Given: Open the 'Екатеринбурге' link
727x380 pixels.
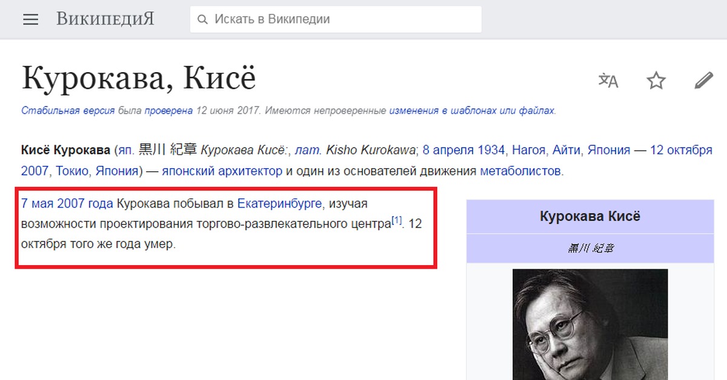Looking at the screenshot, I should (279, 203).
